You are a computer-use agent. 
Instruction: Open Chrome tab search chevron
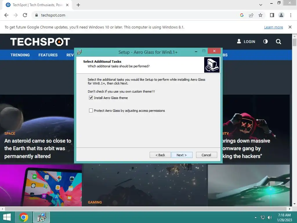click(x=261, y=5)
